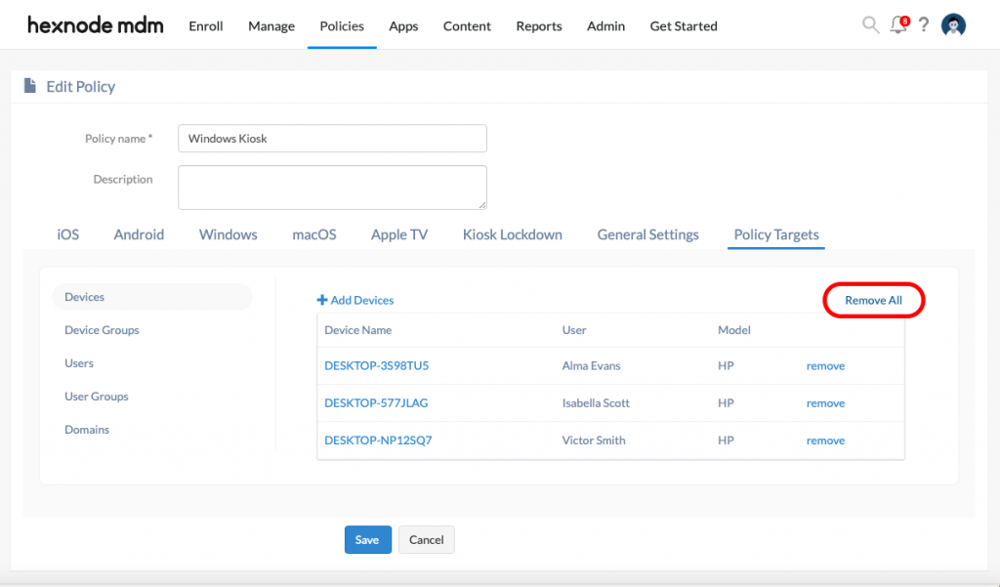This screenshot has height=587, width=1000.
Task: Open the user profile avatar
Action: pyautogui.click(x=953, y=25)
